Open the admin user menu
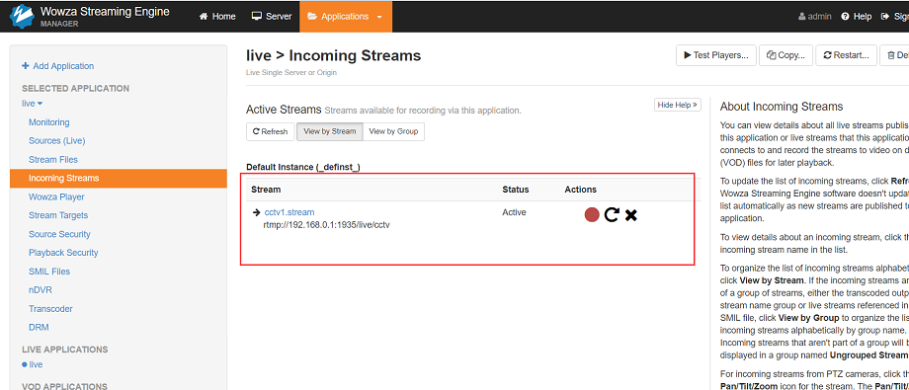The width and height of the screenshot is (909, 390). coord(814,16)
